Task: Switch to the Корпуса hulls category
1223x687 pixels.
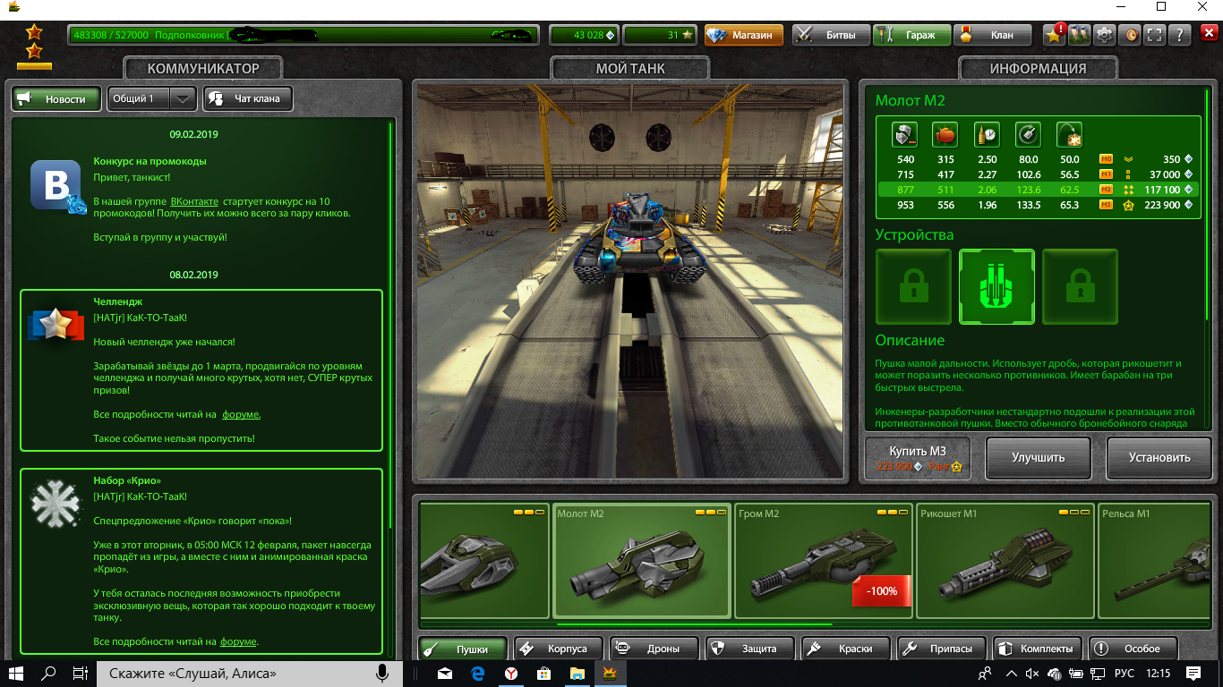Action: tap(559, 649)
